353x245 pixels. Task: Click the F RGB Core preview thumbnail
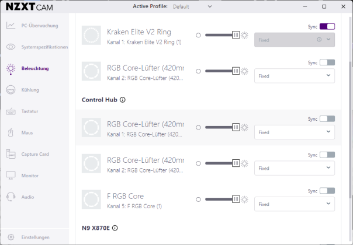pyautogui.click(x=92, y=200)
